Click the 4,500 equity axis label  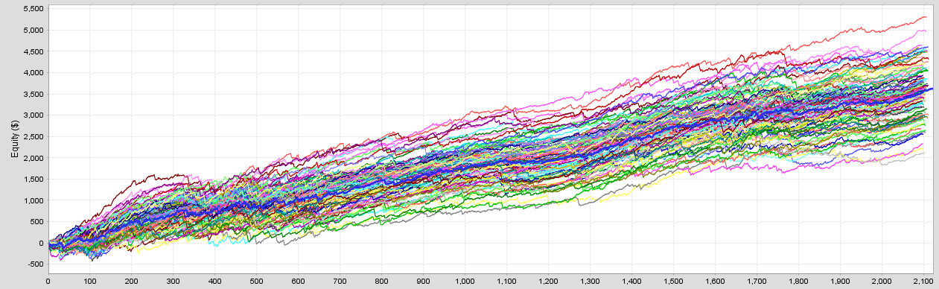pos(34,51)
